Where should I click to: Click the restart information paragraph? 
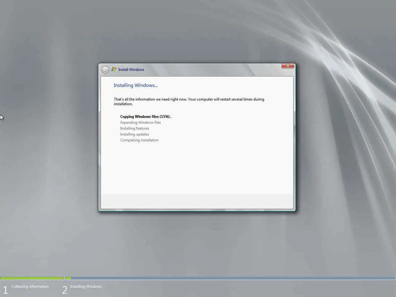[x=189, y=101]
